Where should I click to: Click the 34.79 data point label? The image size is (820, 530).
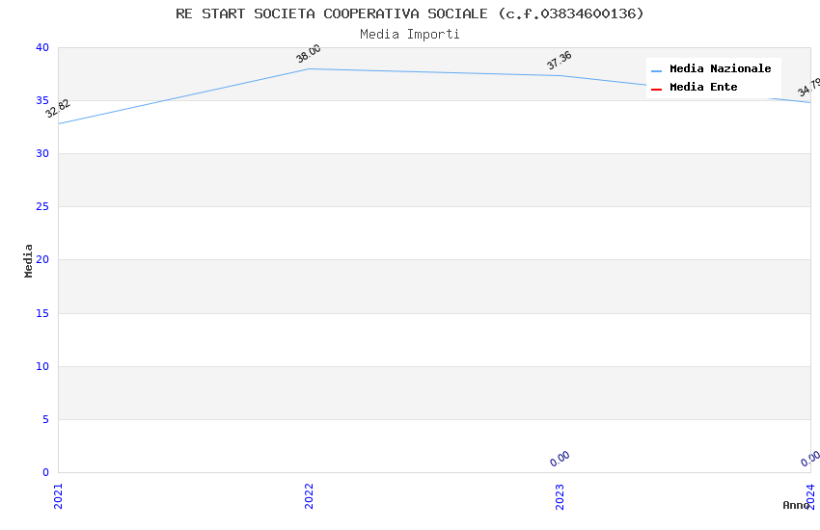(x=809, y=89)
